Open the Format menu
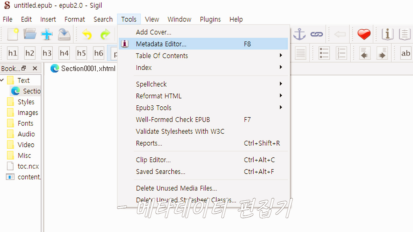413x232 pixels. (75, 19)
